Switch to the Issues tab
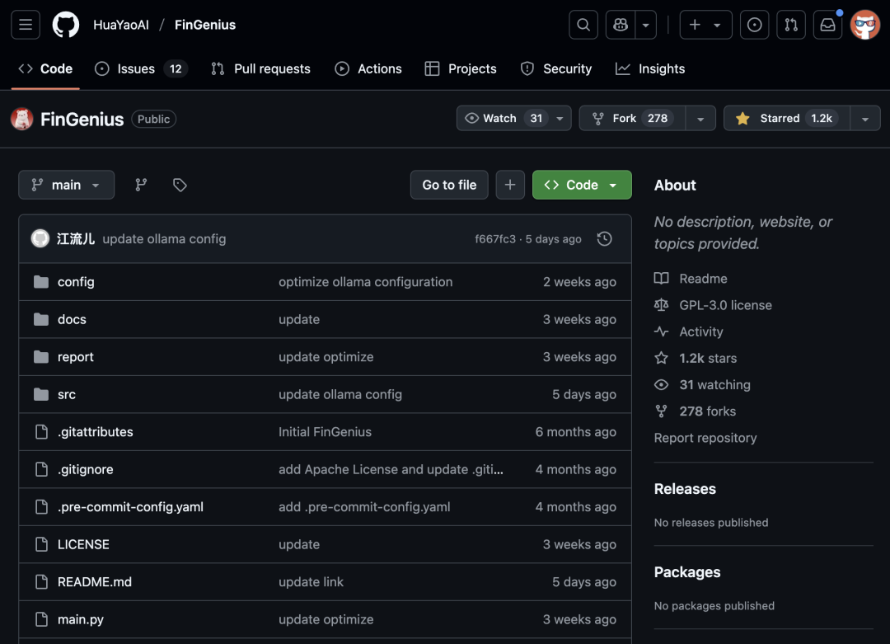Viewport: 890px width, 644px height. pos(136,68)
